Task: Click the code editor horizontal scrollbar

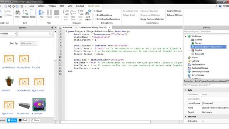Action: 106,122
